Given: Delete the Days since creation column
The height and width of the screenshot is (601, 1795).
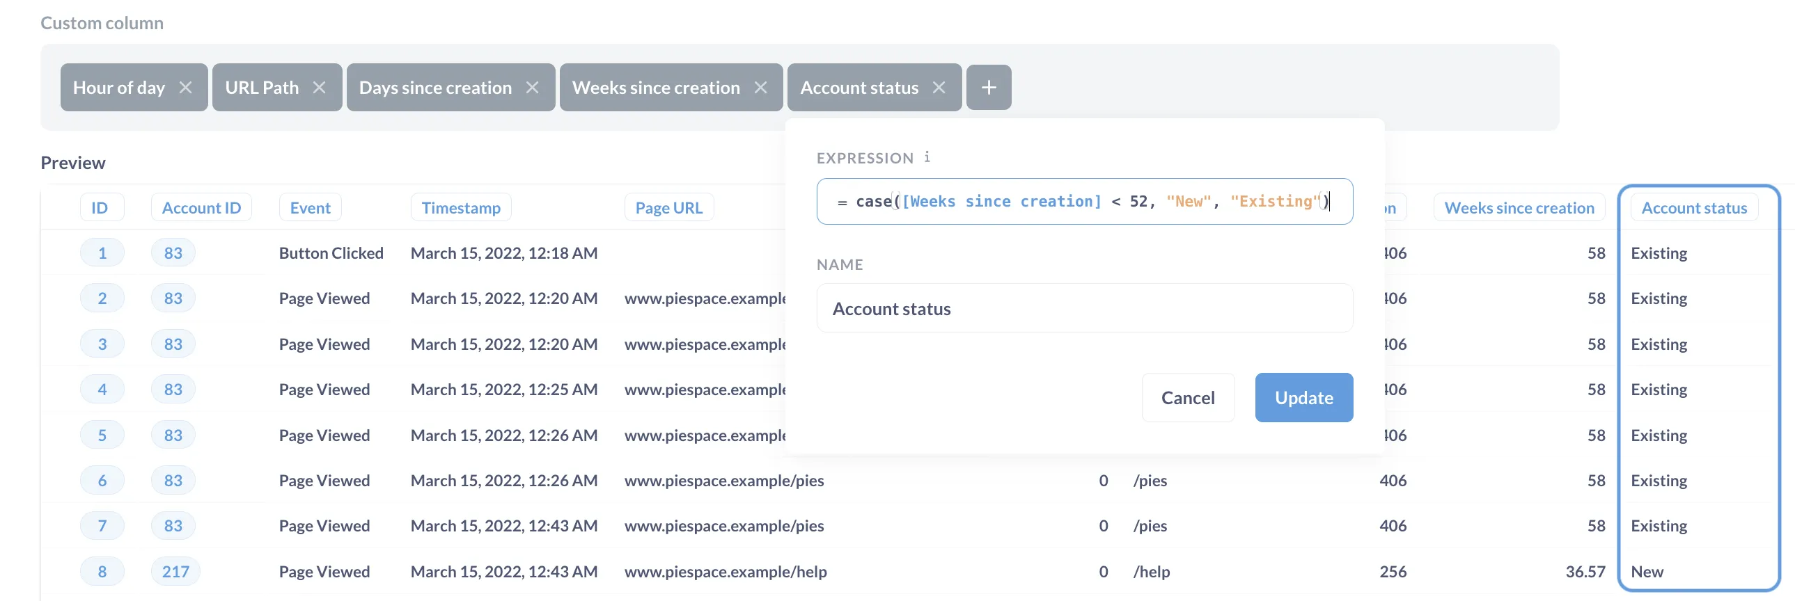Looking at the screenshot, I should pos(533,88).
